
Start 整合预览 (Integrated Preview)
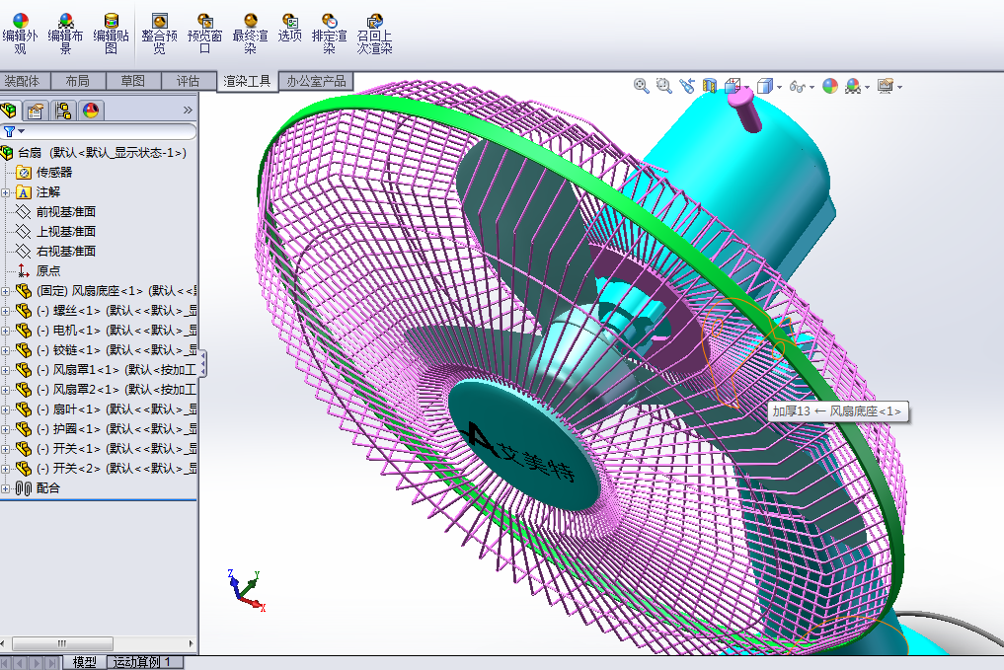(160, 34)
